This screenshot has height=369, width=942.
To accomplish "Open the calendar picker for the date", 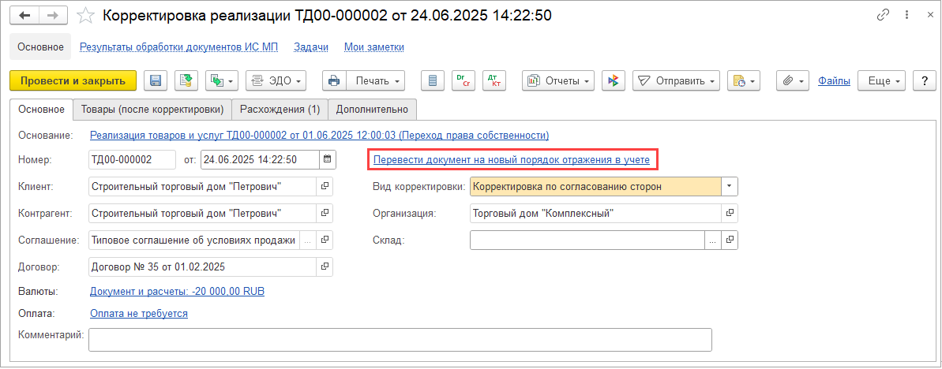I will tap(328, 159).
